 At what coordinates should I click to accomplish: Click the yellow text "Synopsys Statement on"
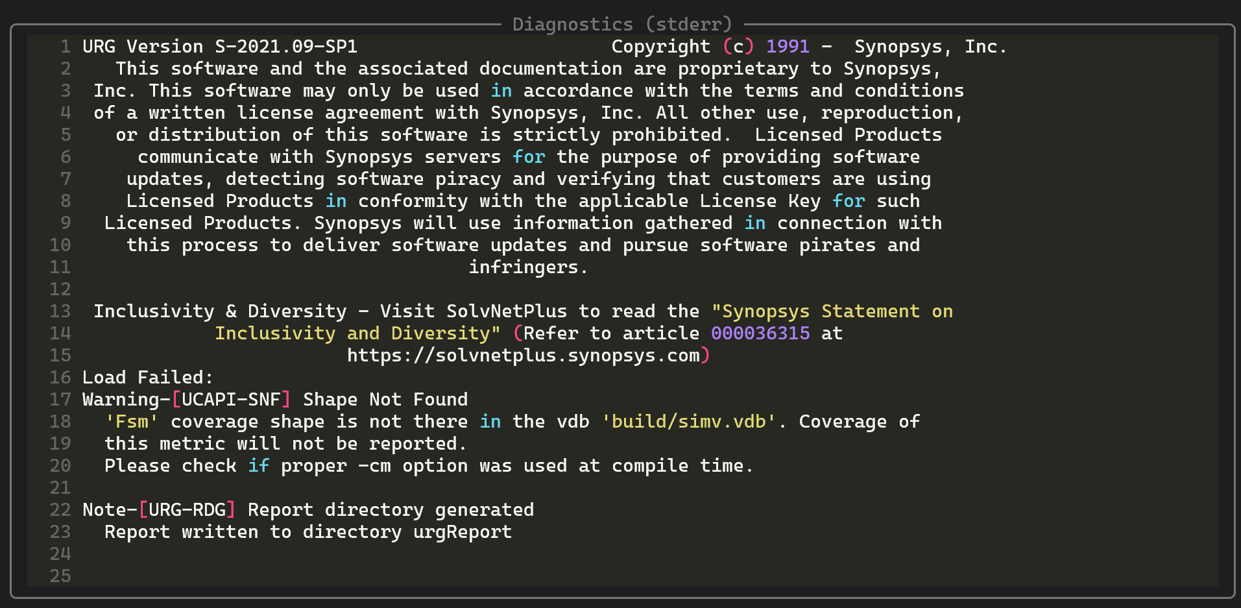point(837,311)
